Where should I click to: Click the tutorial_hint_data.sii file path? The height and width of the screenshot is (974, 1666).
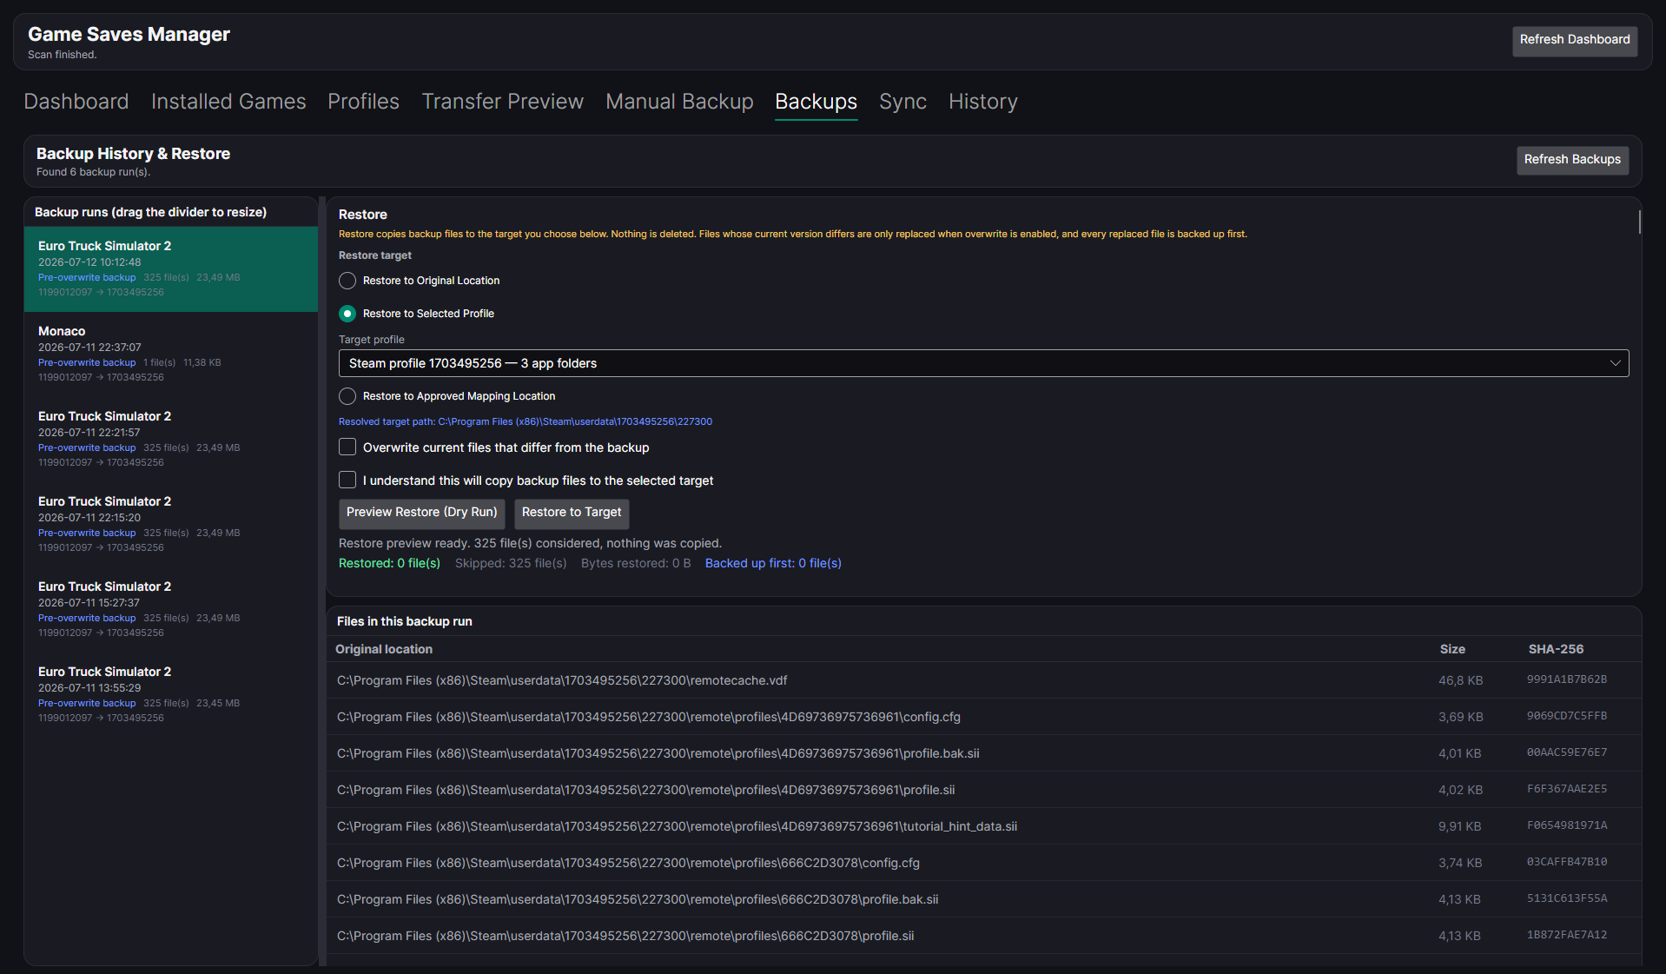678,826
